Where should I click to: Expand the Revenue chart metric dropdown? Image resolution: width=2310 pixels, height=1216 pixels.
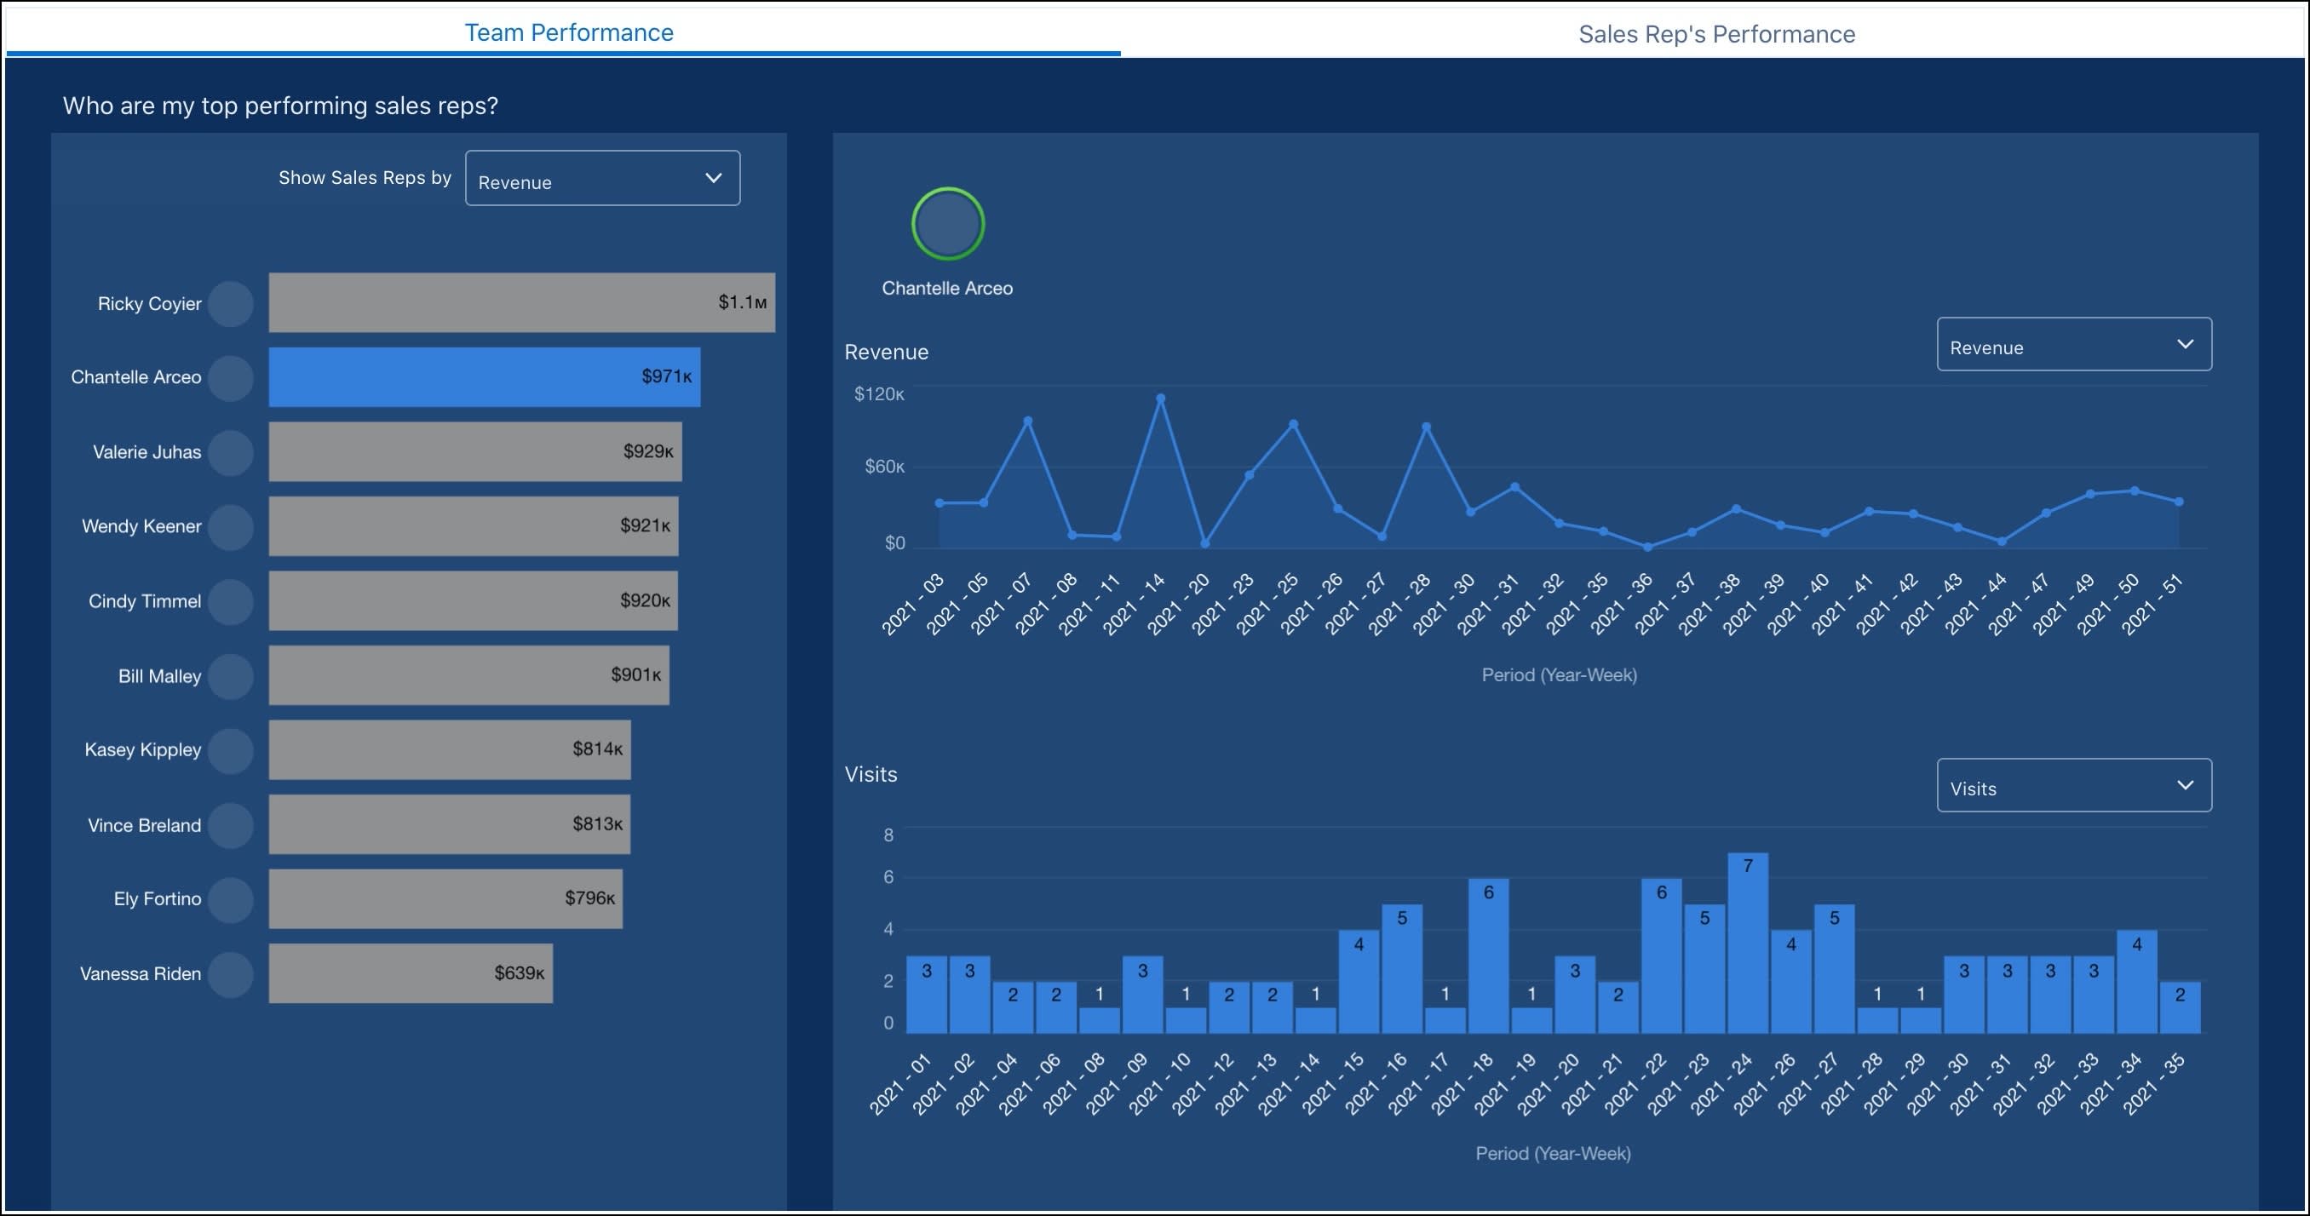2073,344
